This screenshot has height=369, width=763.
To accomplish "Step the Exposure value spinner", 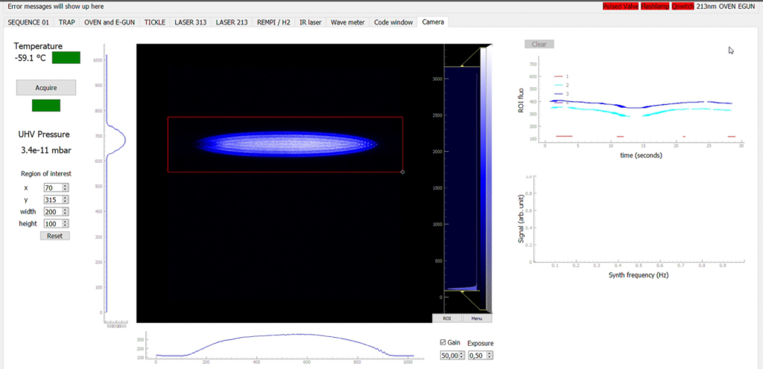I will 488,356.
